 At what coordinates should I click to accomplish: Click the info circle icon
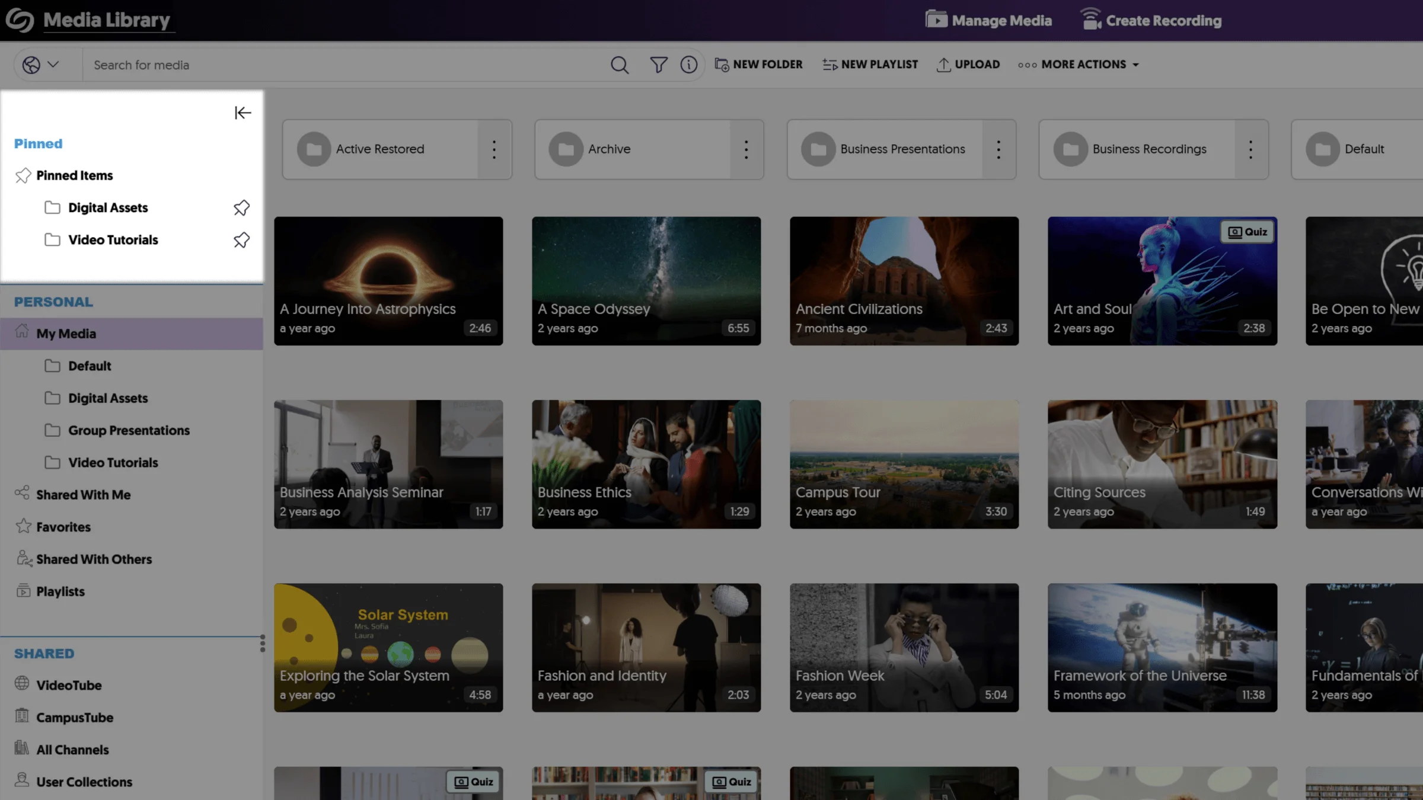click(688, 65)
